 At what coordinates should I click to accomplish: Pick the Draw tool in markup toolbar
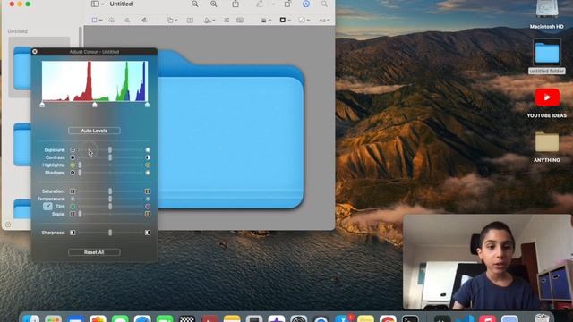tap(144, 20)
